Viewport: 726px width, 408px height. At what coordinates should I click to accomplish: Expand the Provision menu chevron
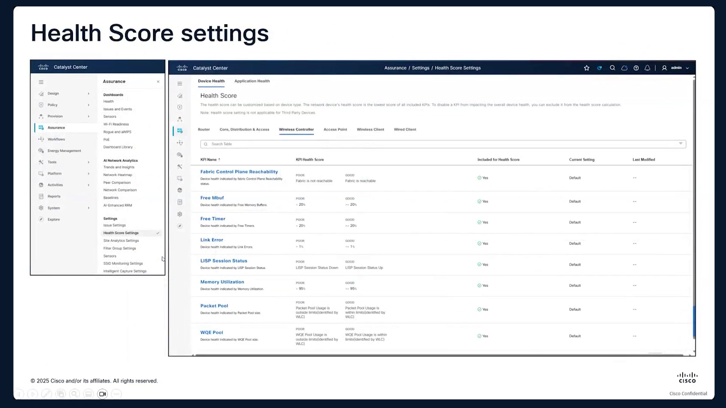point(88,116)
